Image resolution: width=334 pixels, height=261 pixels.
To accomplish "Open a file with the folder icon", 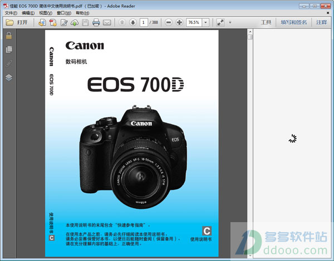I will [x=9, y=22].
